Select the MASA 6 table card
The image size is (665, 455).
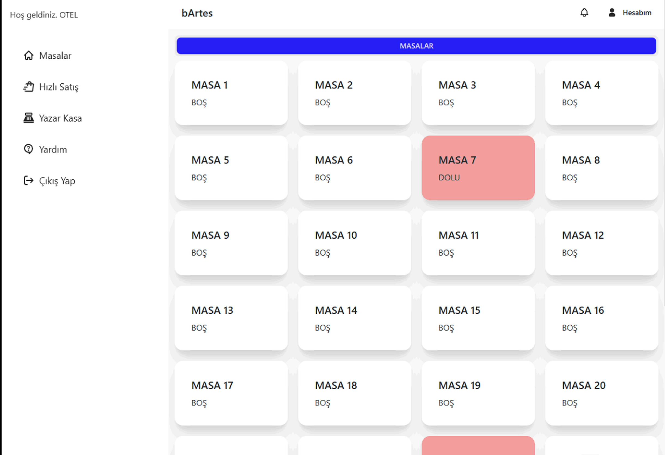354,168
